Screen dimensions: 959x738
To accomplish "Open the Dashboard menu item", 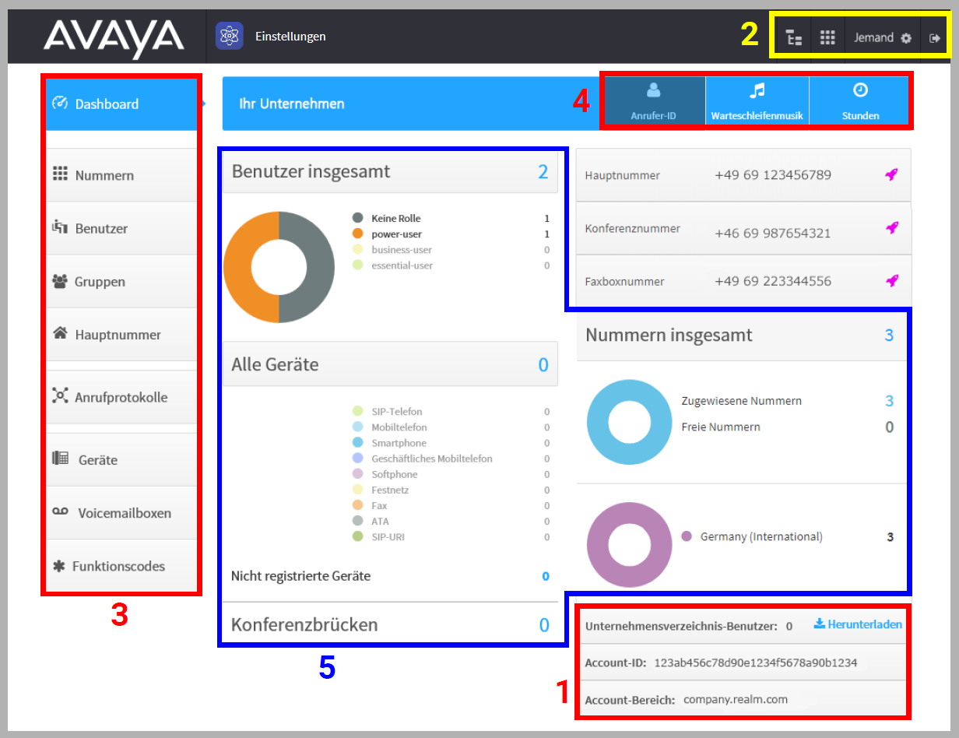I will click(x=122, y=104).
